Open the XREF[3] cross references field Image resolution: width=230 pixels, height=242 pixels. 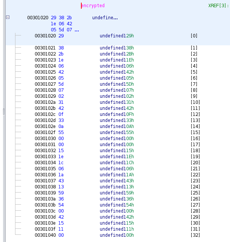click(x=218, y=6)
